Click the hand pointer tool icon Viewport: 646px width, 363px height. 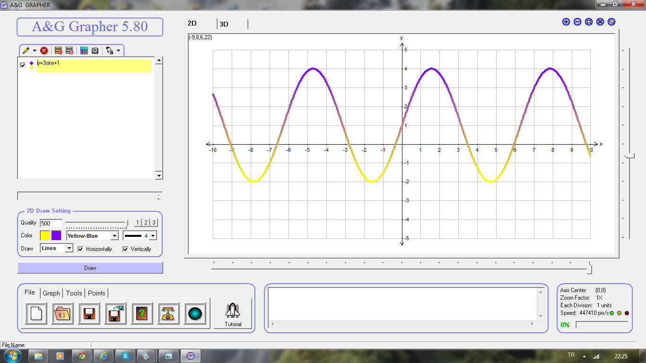(109, 51)
